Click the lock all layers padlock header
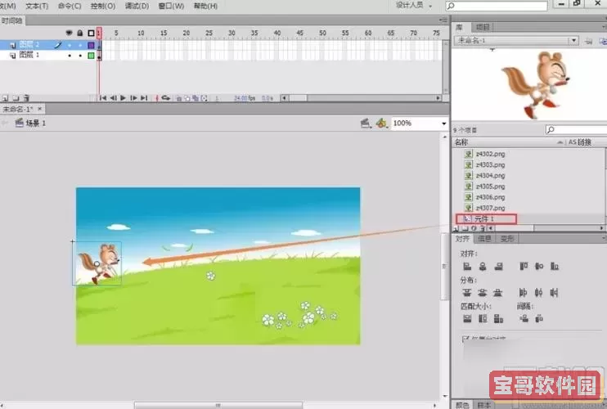This screenshot has width=607, height=409. click(80, 34)
